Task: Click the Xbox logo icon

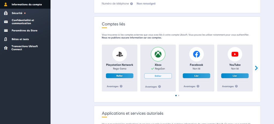Action: tap(158, 54)
